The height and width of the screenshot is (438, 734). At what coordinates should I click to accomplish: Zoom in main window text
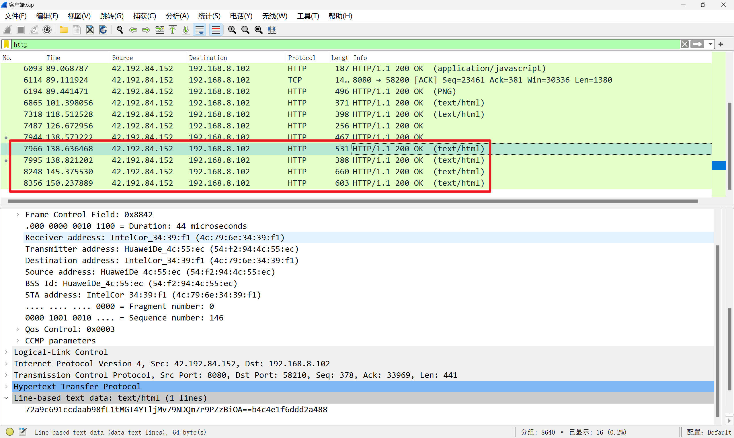pos(232,30)
